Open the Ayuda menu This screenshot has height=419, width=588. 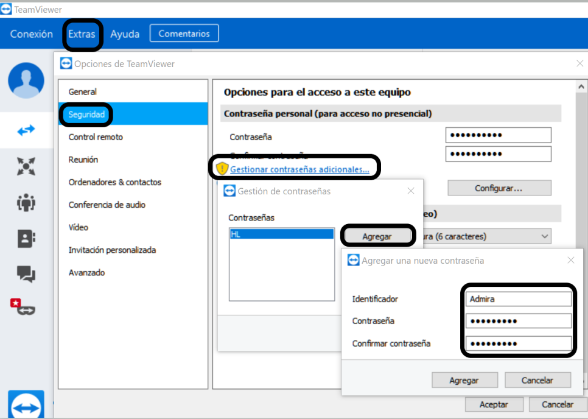click(x=125, y=34)
